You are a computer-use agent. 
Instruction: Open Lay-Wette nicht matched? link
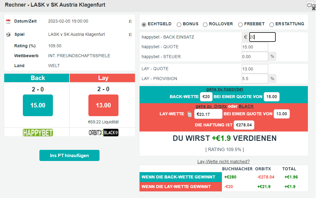pyautogui.click(x=223, y=162)
